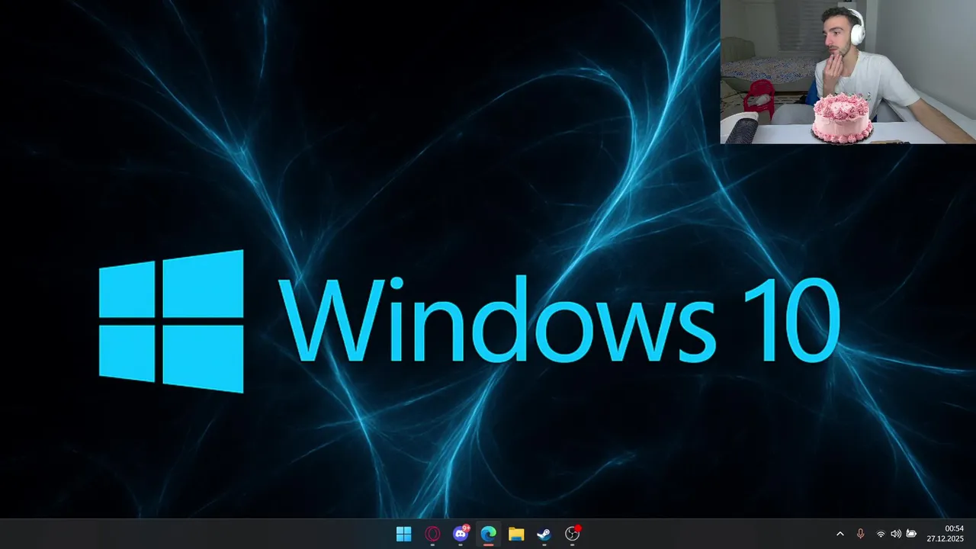
Task: Click the battery status tray icon
Action: [911, 534]
